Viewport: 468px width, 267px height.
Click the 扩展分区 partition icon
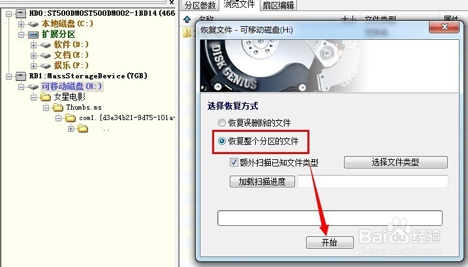pos(33,35)
